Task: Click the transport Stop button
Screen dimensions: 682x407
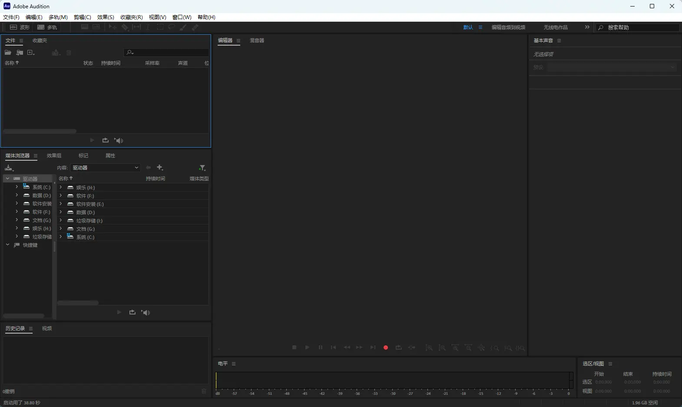Action: (294, 347)
